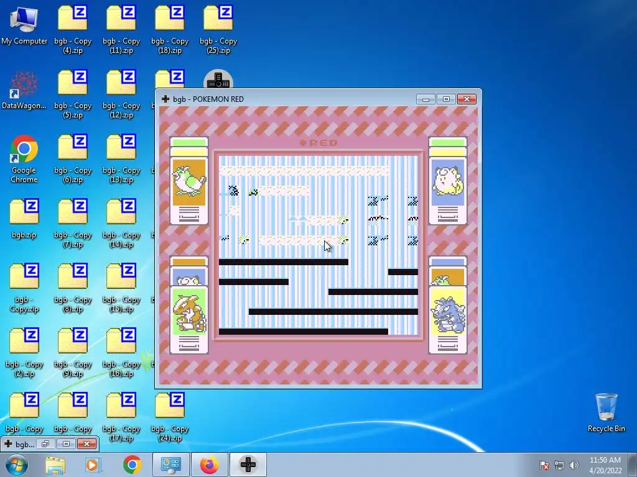Click the green bird Pokemon panel on the border

(189, 181)
